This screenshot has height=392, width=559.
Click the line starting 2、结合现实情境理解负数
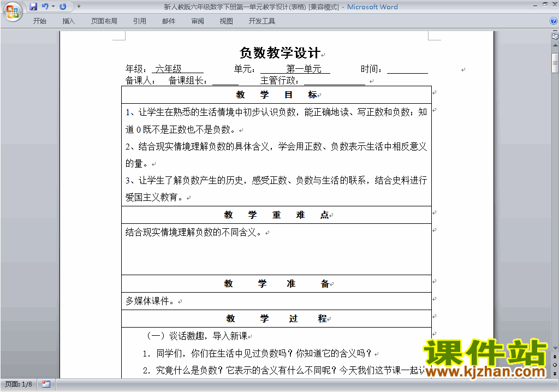(x=276, y=147)
